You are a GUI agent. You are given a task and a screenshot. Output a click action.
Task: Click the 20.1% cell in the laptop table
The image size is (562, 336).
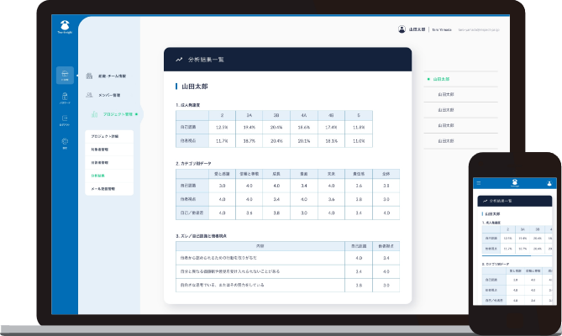pos(304,141)
